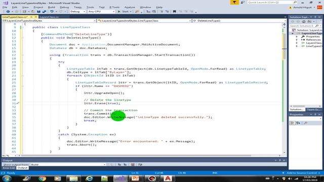Click the Alphabetical sort icon in Properties

coord(298,123)
